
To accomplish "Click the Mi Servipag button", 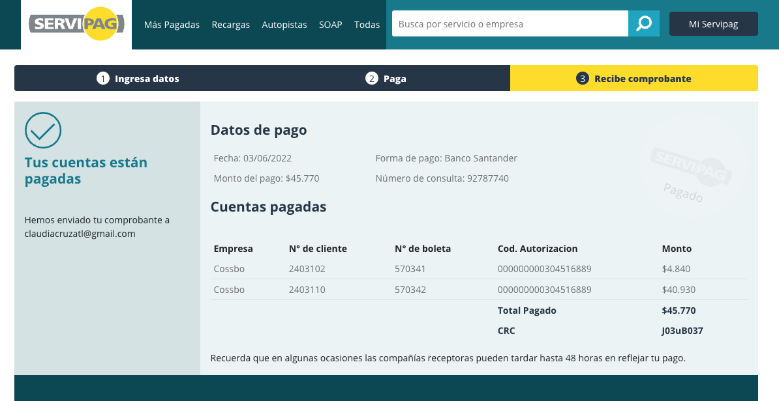I will click(713, 24).
